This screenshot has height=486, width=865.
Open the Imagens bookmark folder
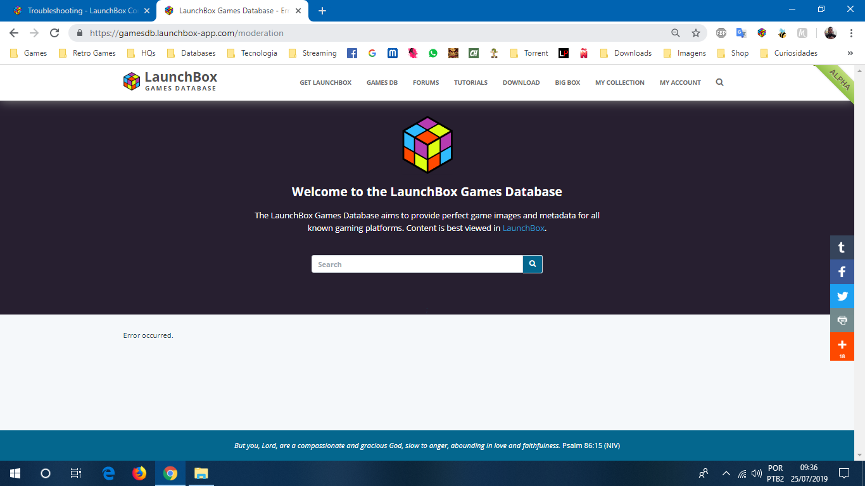(x=685, y=53)
